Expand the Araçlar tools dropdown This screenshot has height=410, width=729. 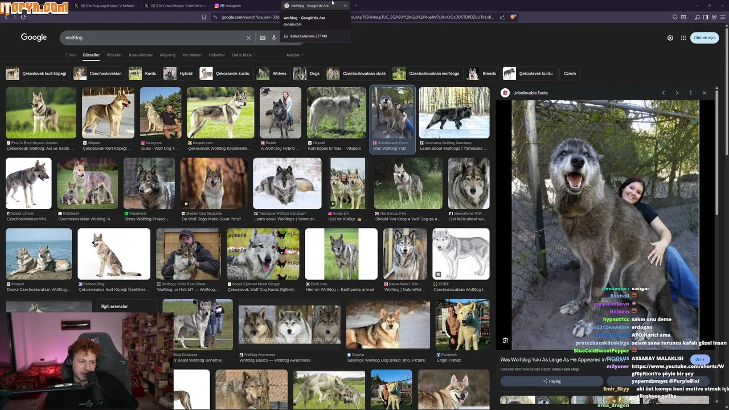[x=294, y=55]
